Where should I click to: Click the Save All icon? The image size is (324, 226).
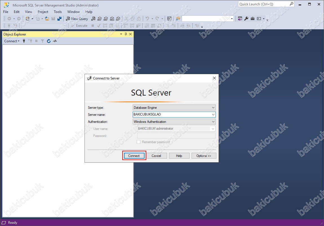(59, 19)
